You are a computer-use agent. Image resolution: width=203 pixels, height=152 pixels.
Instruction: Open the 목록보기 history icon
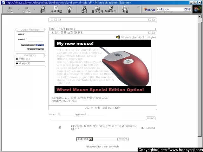pos(111,10)
